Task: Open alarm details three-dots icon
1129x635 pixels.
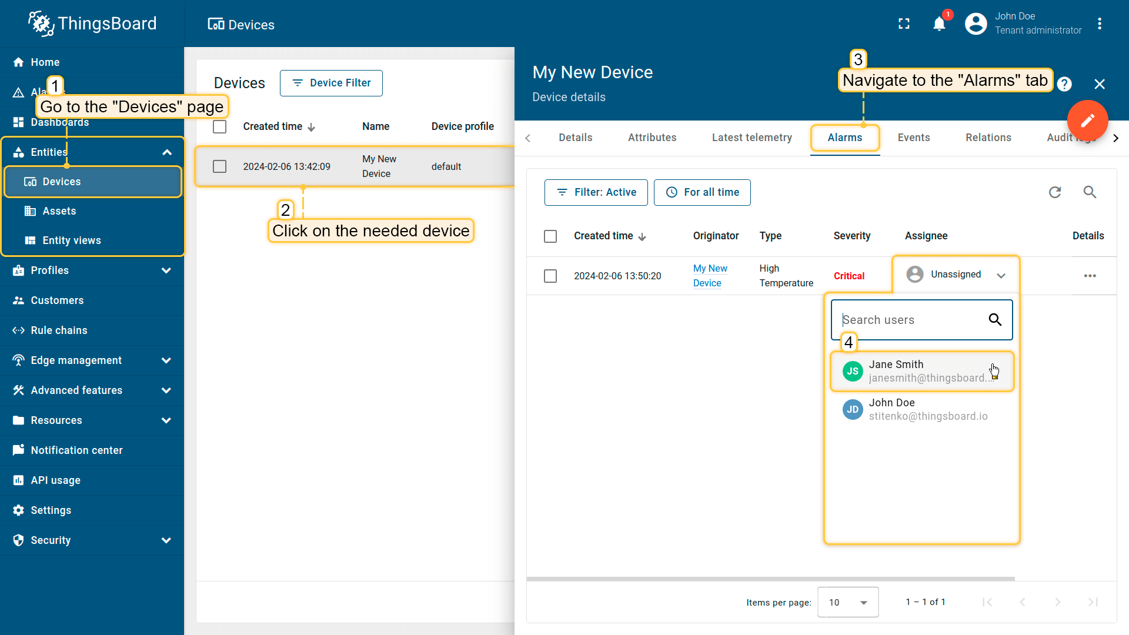Action: 1090,276
